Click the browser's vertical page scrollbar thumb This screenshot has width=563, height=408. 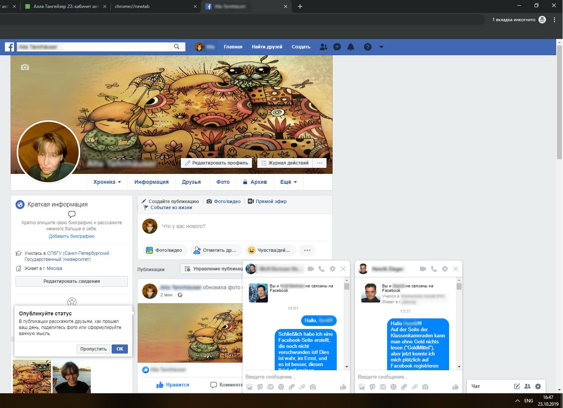click(559, 102)
